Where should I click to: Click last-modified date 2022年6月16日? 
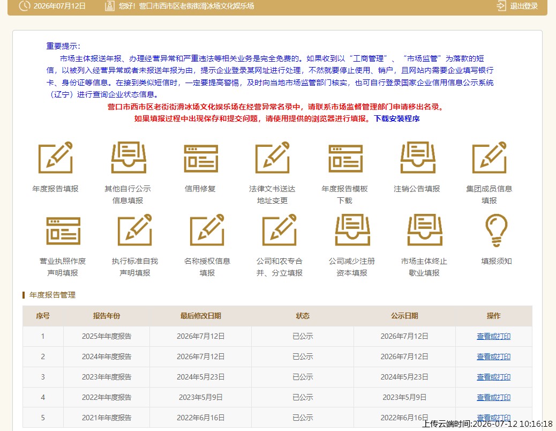pyautogui.click(x=201, y=418)
